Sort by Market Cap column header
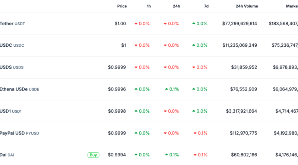 coord(291,6)
